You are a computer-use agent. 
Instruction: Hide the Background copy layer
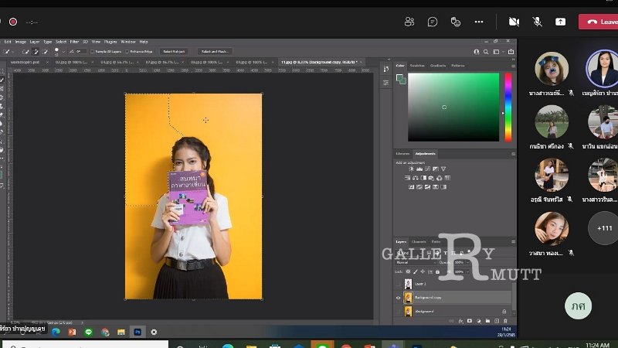coord(398,298)
